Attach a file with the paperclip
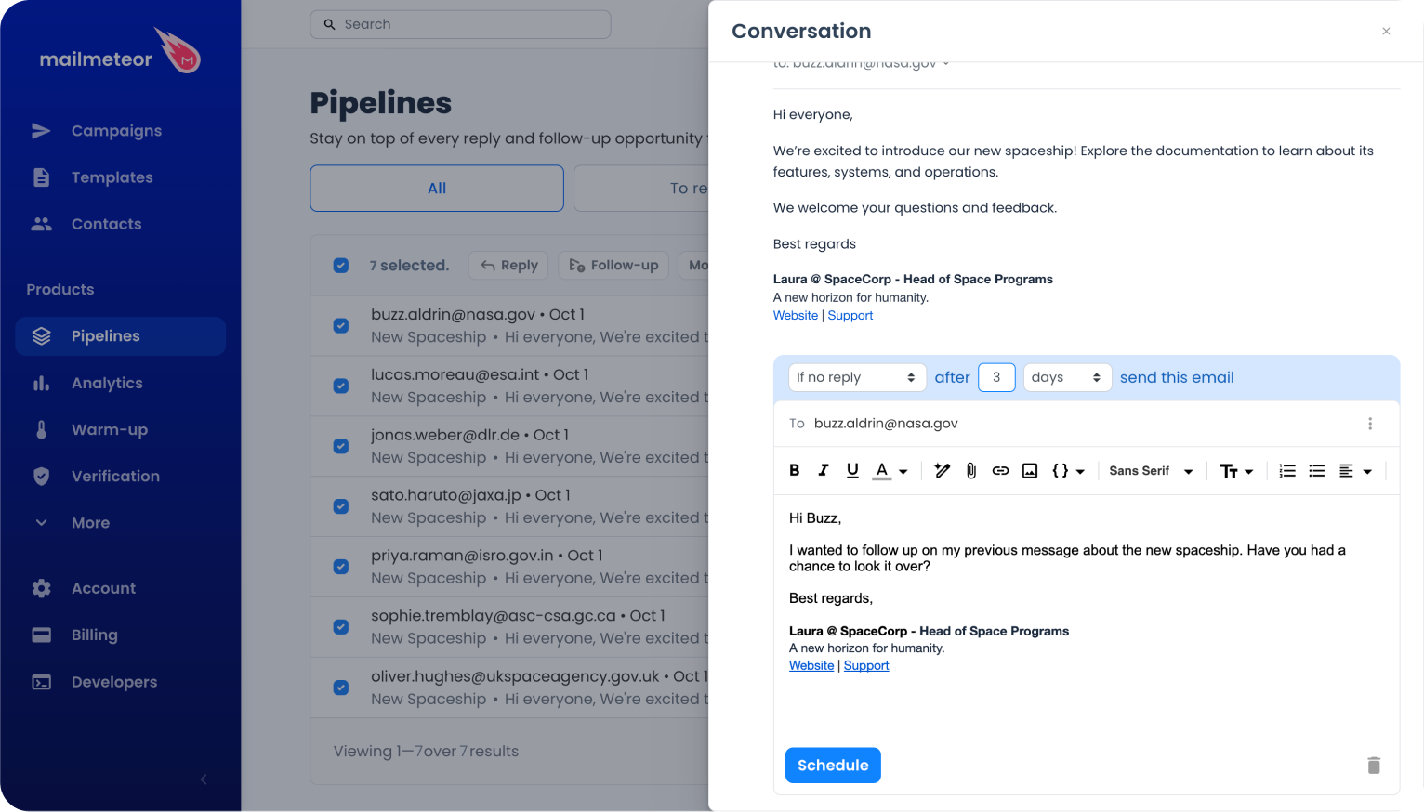Image resolution: width=1424 pixels, height=812 pixels. 971,471
